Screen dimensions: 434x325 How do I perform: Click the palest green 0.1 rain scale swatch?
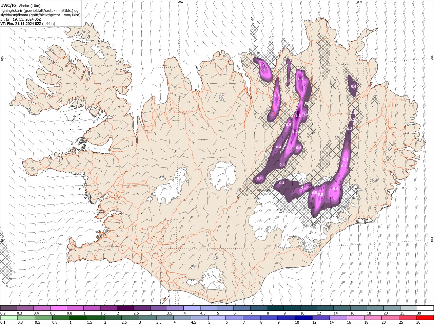[9, 318]
